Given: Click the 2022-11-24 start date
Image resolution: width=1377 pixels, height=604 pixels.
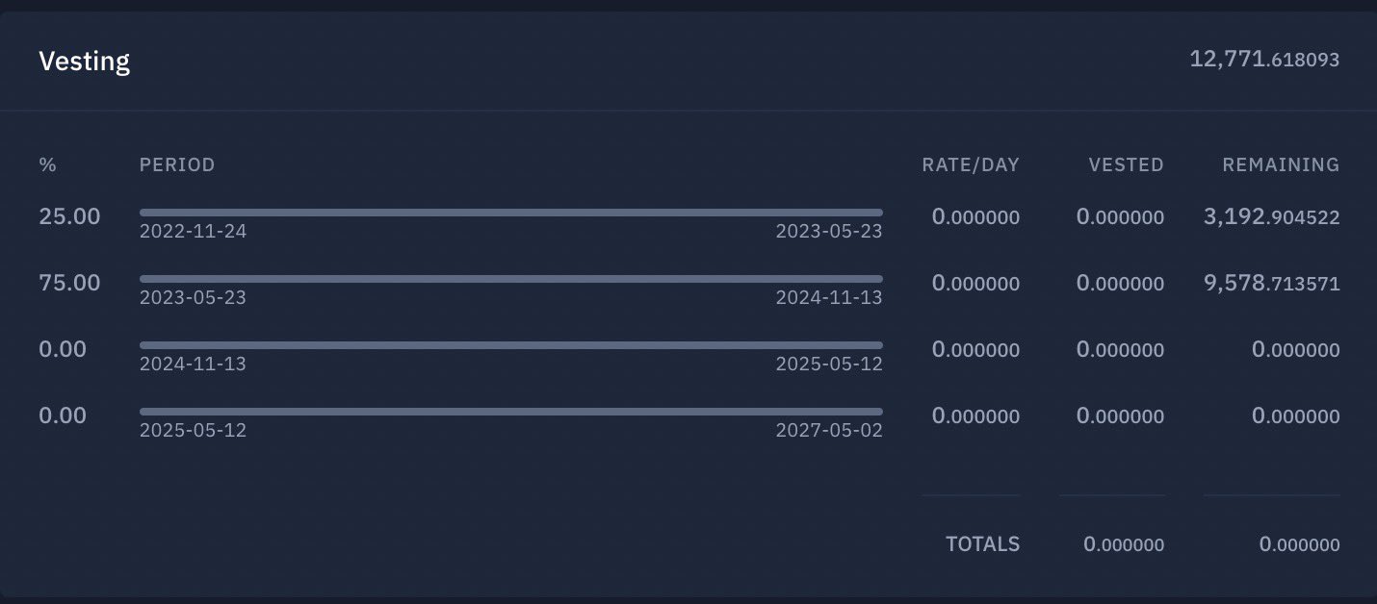Looking at the screenshot, I should [193, 231].
